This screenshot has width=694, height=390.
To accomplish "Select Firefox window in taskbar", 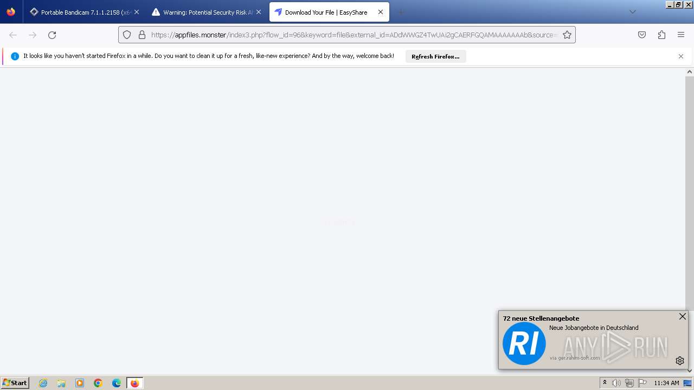I will (135, 383).
